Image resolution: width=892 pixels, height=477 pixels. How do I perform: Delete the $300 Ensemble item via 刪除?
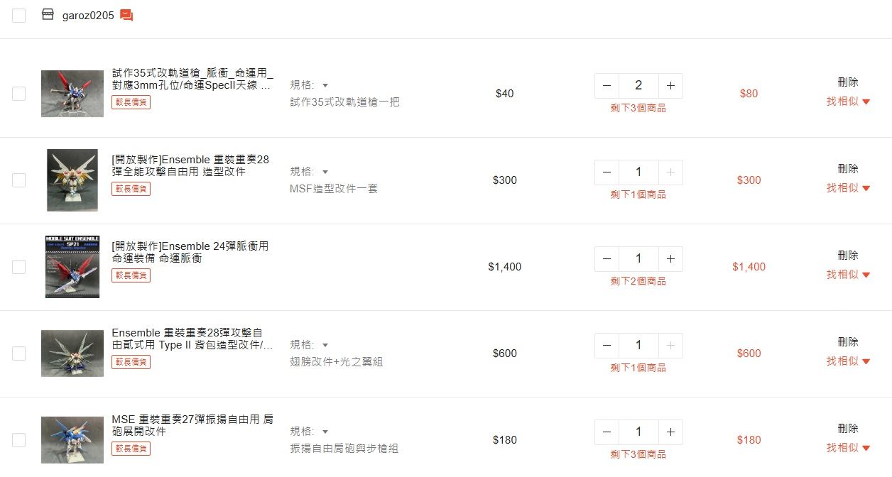[x=848, y=169]
